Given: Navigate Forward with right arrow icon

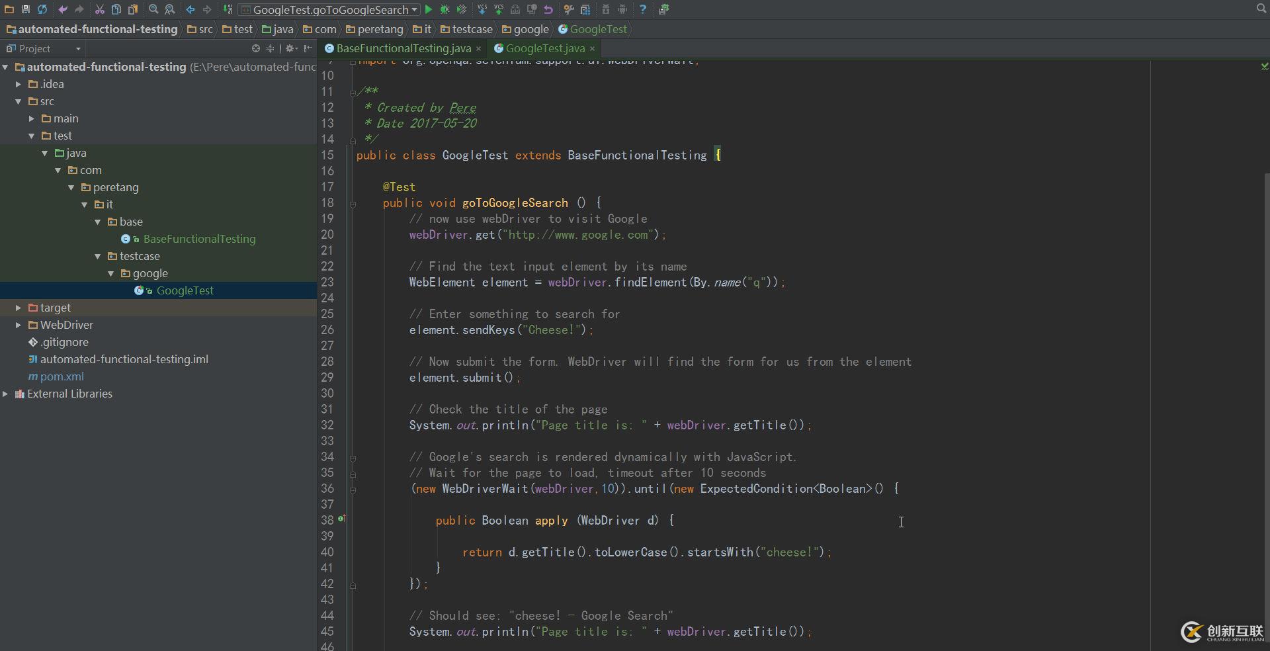Looking at the screenshot, I should click(x=207, y=9).
